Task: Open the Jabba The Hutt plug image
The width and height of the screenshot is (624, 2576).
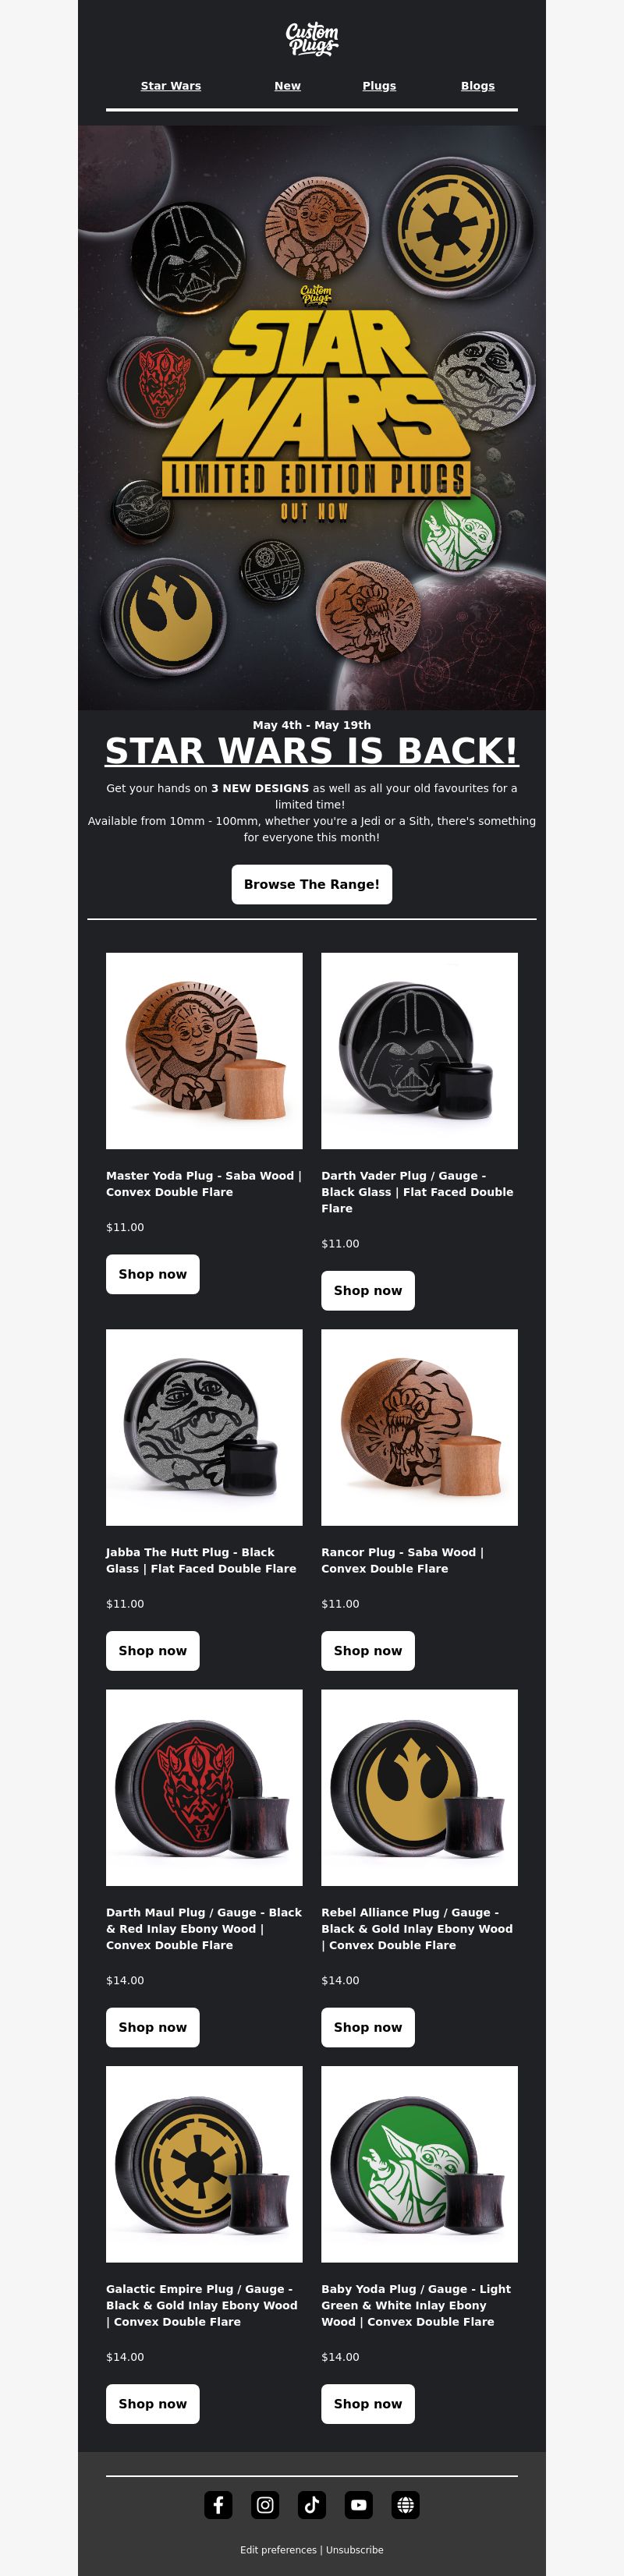Action: (204, 1427)
